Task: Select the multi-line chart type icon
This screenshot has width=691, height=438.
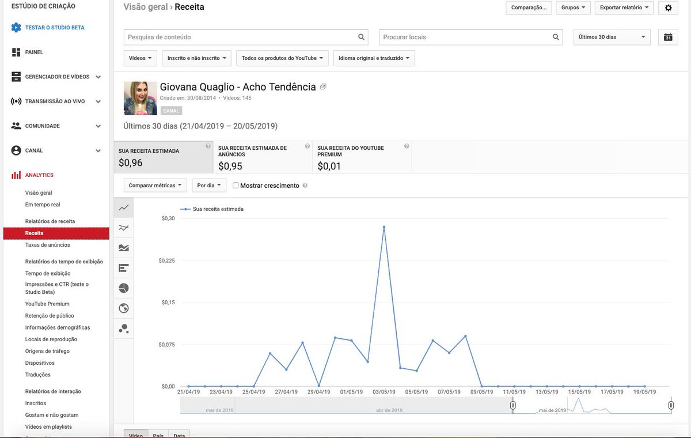Action: 124,228
